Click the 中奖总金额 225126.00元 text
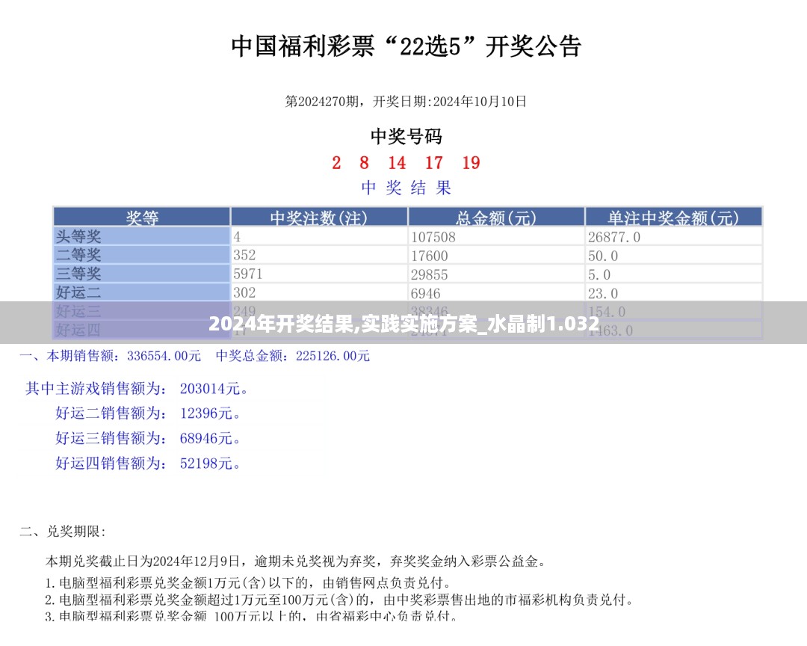 tap(293, 357)
